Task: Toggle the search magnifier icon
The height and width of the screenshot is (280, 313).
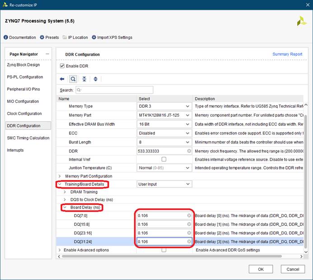Action: point(73,79)
